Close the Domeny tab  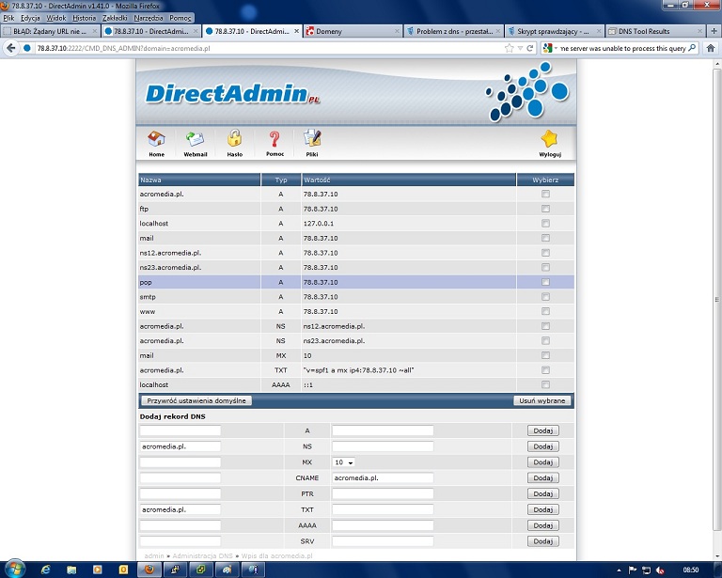tap(397, 31)
